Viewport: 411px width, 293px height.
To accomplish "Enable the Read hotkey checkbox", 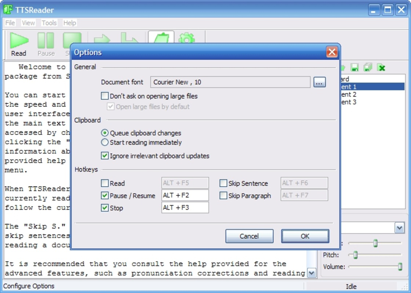I will tap(105, 183).
